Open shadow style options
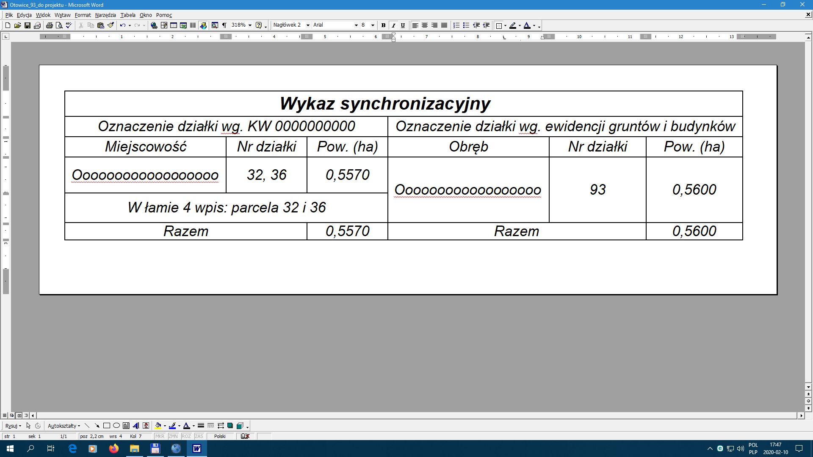 click(230, 426)
